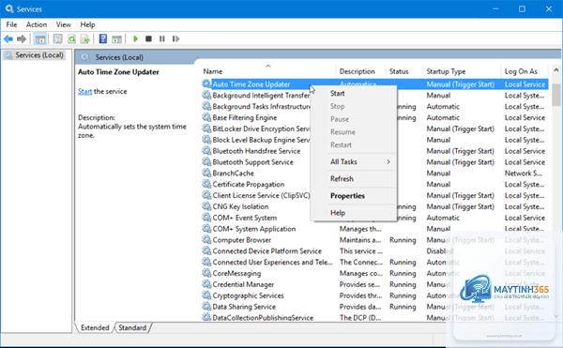Click the Back arrow toolbar icon
The height and width of the screenshot is (348, 563).
[8, 38]
